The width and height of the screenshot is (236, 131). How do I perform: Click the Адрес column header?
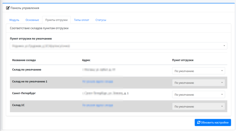86,60
